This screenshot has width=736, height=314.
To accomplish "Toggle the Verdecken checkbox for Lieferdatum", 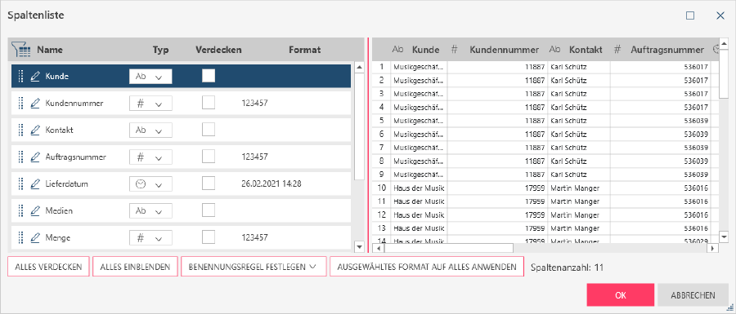I will click(209, 184).
